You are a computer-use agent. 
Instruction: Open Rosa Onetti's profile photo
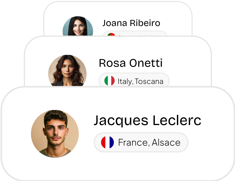(67, 71)
